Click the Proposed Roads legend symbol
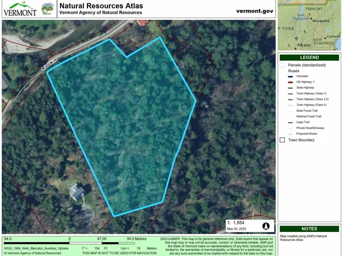The image size is (343, 256). [x=290, y=134]
